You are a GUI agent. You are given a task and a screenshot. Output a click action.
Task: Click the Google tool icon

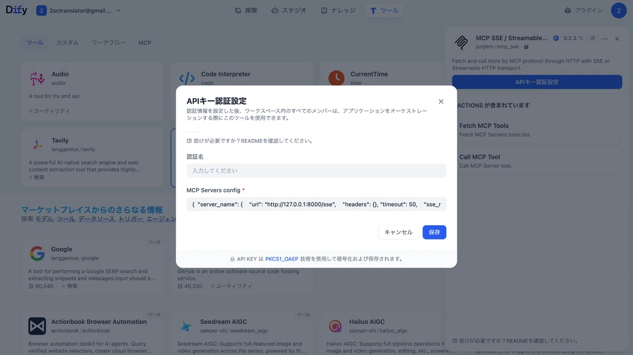coord(37,254)
